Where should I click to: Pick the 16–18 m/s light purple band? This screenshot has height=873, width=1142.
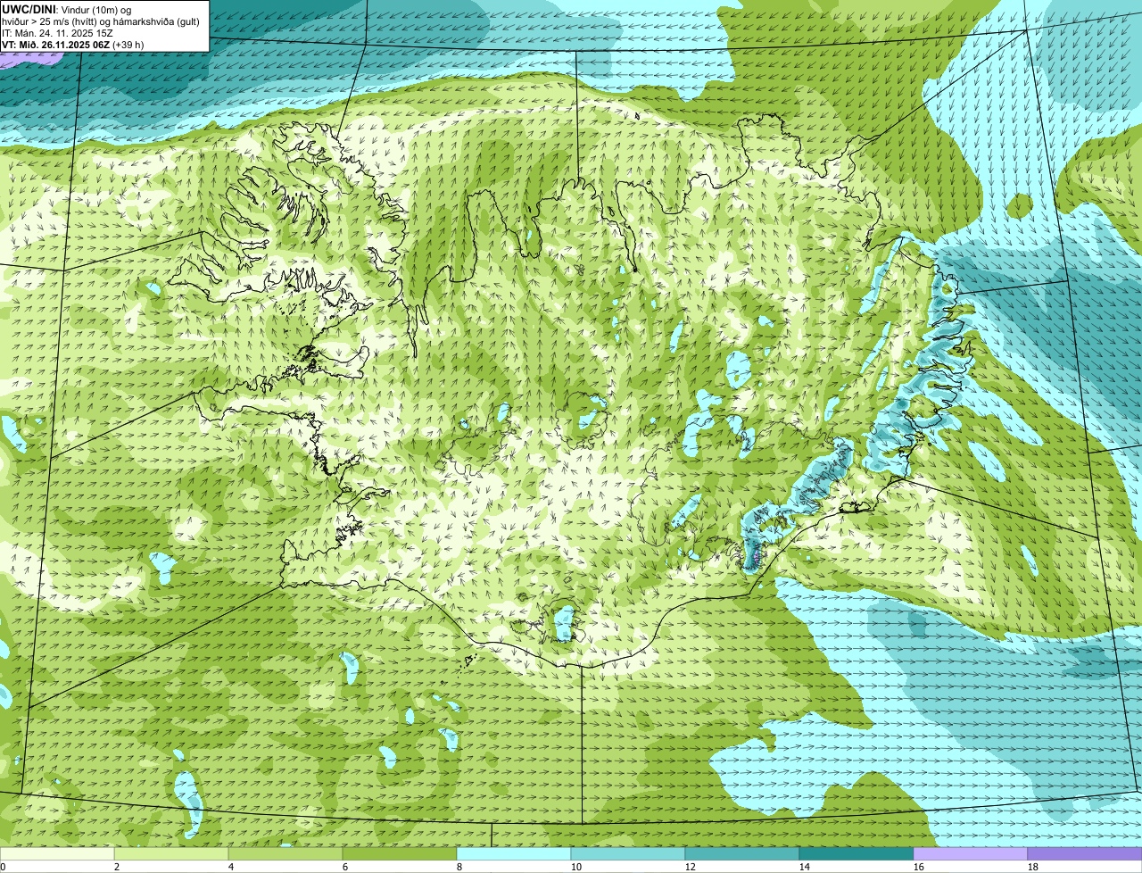pyautogui.click(x=971, y=854)
